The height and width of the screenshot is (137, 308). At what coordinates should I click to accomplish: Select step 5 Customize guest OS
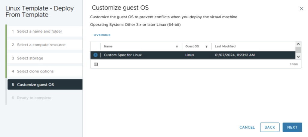tap(35, 85)
